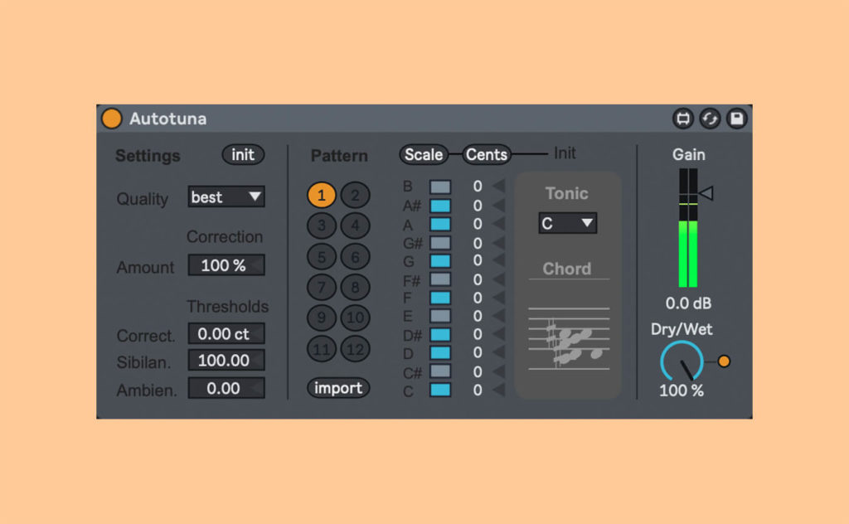
Task: Select pattern 10
Action: click(x=355, y=318)
